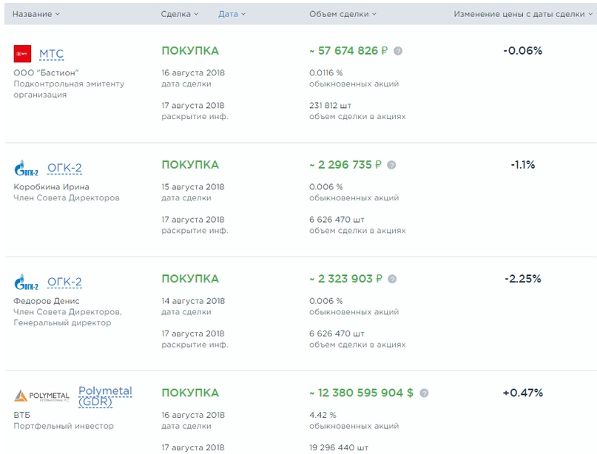597x454 pixels.
Task: Click the ~ 57 674 826 ₽ deal amount
Action: point(348,51)
